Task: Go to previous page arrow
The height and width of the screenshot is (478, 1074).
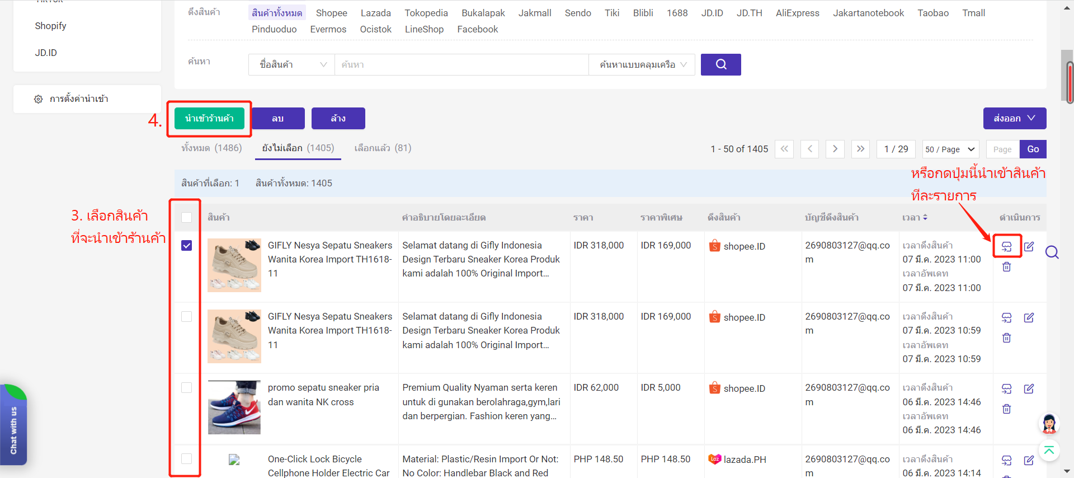Action: click(810, 149)
